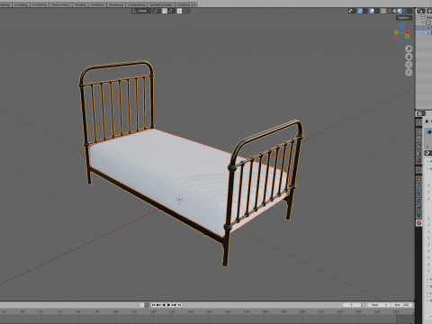Viewport: 432px width, 324px height.
Task: Jump to the timeline end frame
Action: pyautogui.click(x=179, y=305)
